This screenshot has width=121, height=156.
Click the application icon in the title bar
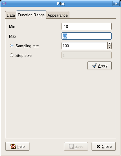[4, 3]
